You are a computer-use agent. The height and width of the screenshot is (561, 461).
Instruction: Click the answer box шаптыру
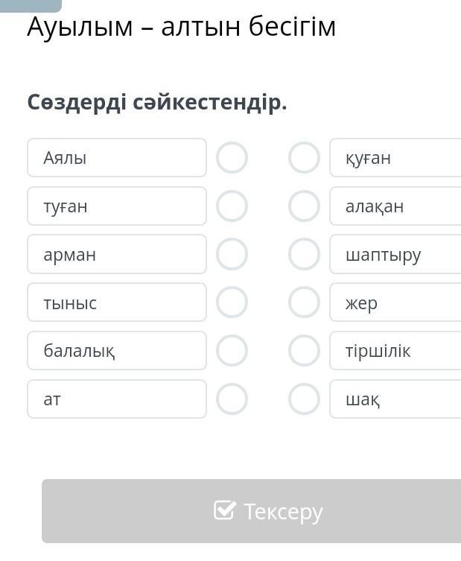point(395,254)
